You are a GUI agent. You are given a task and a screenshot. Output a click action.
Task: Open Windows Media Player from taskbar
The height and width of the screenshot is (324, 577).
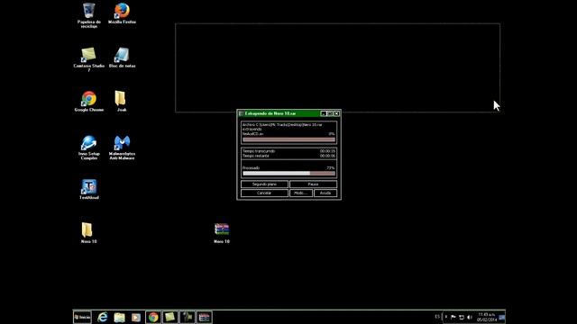(x=136, y=317)
